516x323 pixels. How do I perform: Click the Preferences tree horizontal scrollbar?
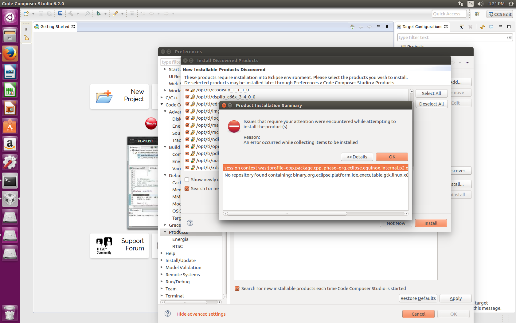point(185,302)
